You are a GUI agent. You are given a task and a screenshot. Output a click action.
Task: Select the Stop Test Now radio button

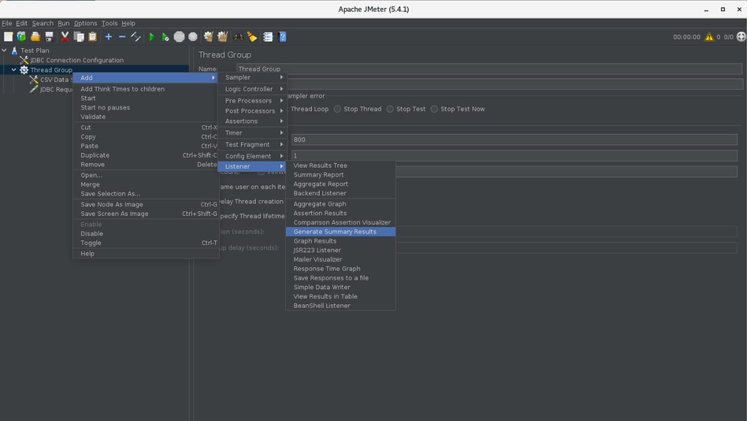coord(434,109)
